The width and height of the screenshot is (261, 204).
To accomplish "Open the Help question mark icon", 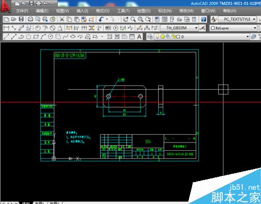I will (204, 19).
